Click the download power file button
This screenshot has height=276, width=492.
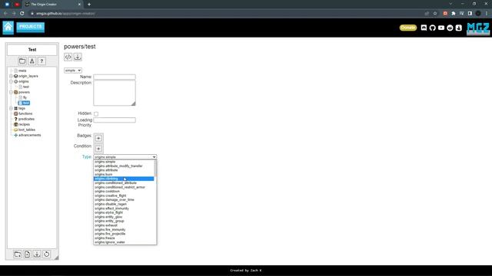pos(78,57)
